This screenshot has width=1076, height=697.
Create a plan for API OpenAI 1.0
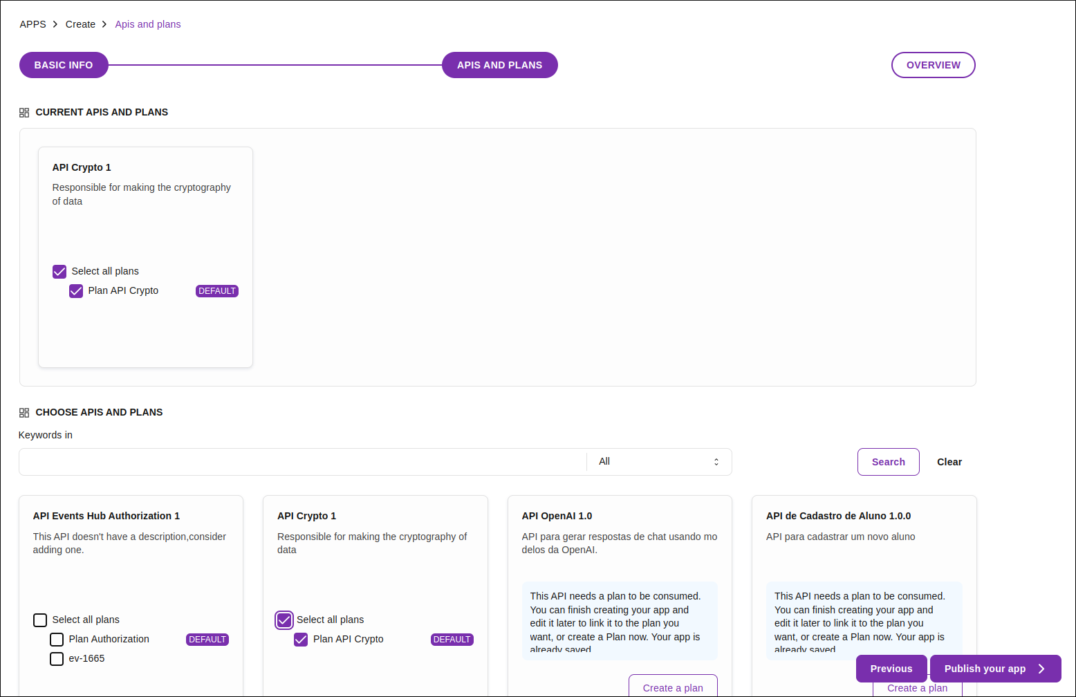672,687
